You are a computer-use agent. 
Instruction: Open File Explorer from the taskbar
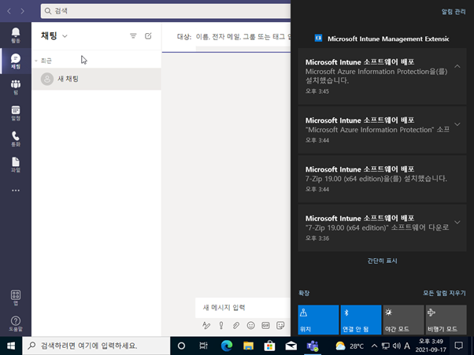[248, 346]
